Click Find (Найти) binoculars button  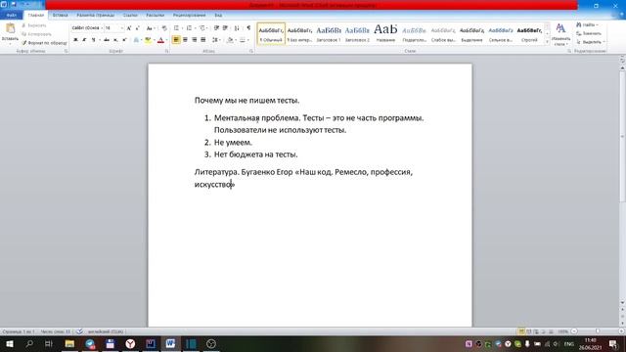tap(587, 24)
